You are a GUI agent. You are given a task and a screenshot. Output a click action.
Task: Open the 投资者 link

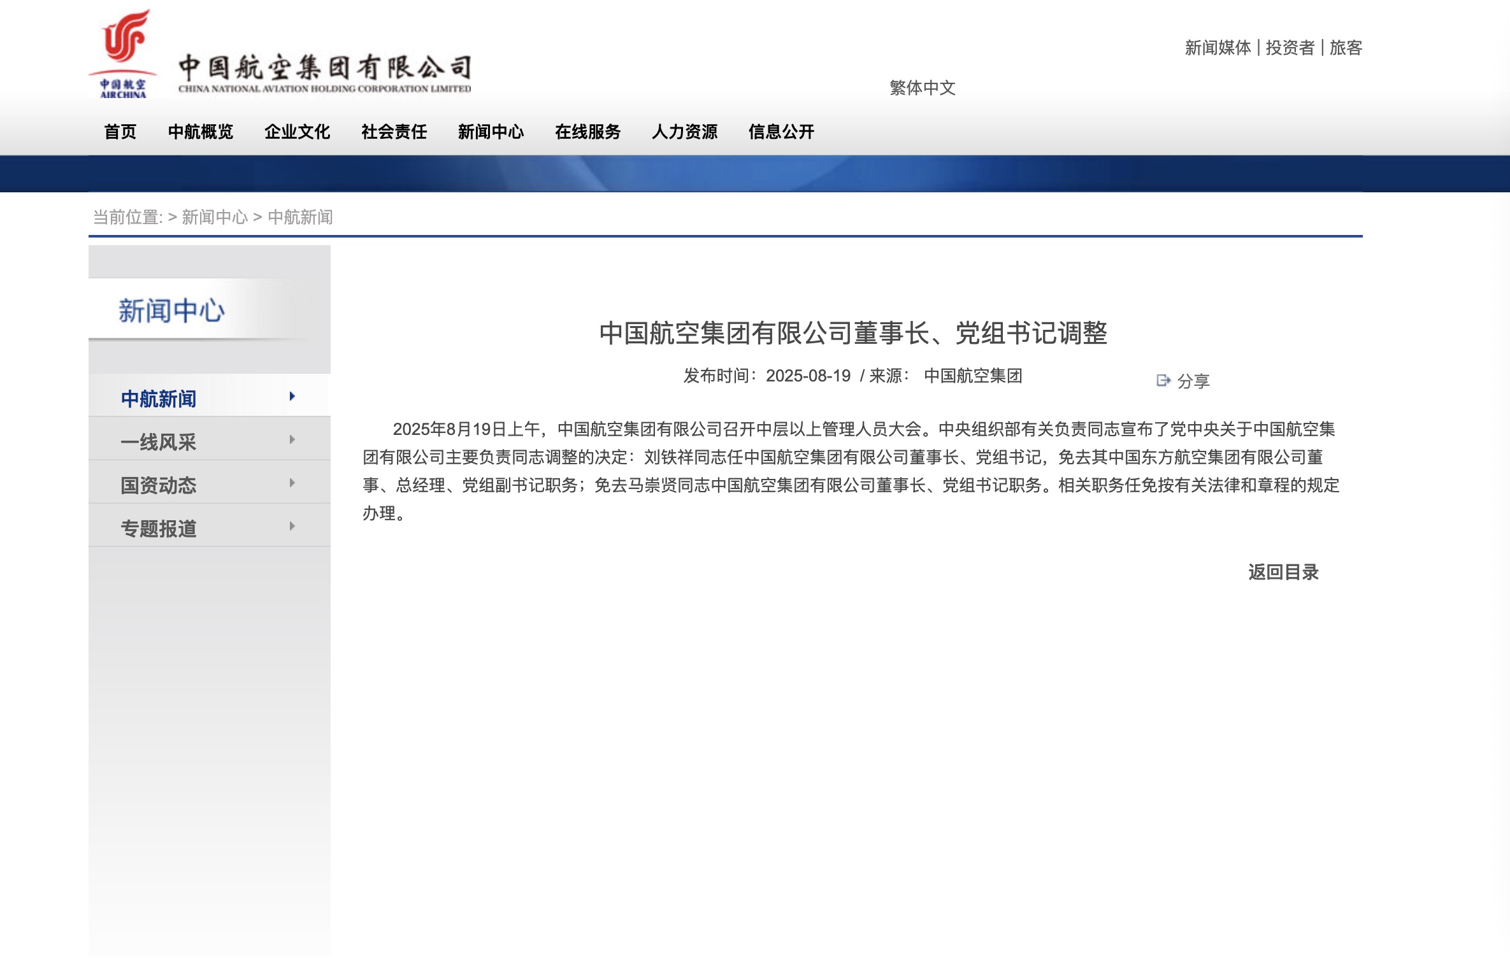pos(1290,48)
